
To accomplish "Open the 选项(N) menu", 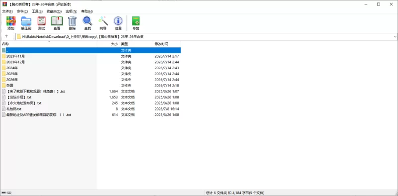I will (71, 11).
